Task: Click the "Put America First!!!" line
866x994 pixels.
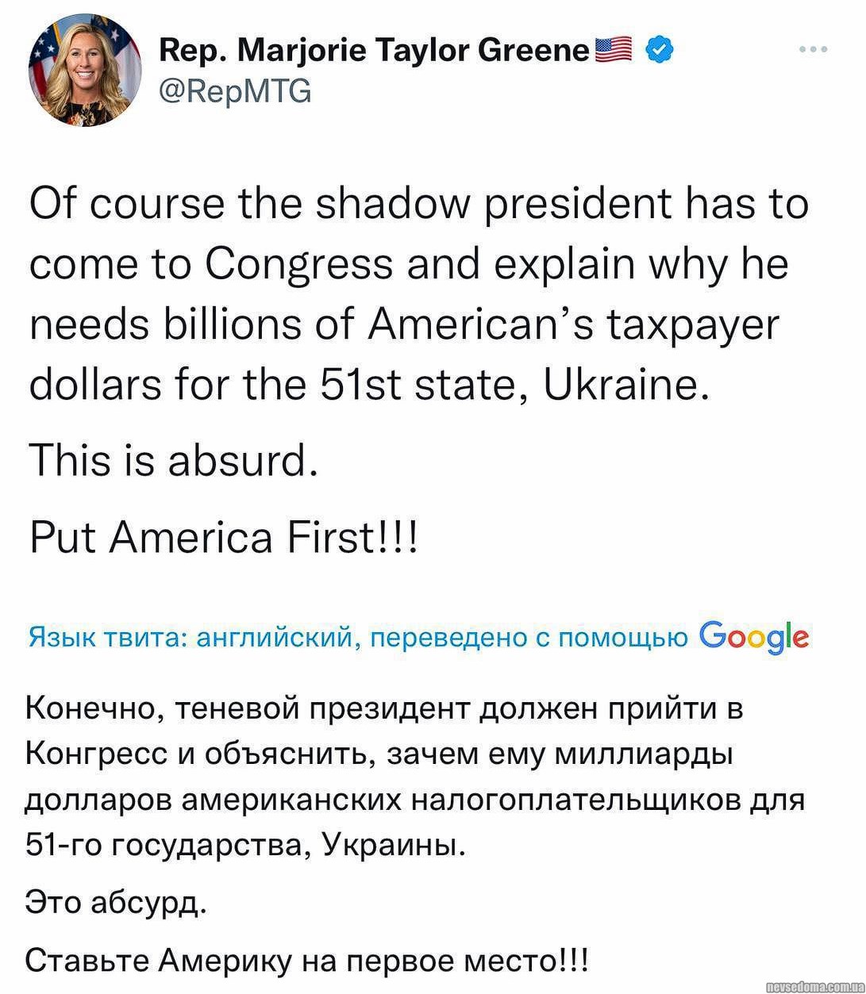Action: 223,539
